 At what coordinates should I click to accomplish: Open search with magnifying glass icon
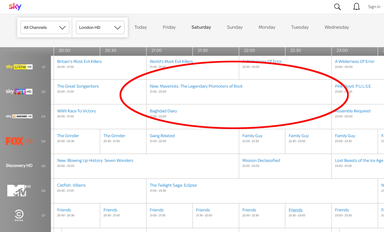[x=337, y=7]
